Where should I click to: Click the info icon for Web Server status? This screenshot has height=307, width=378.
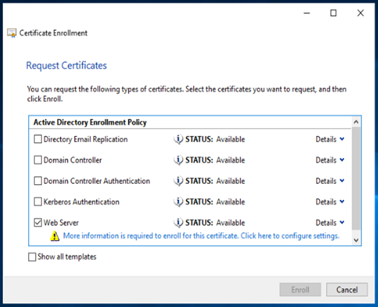(x=178, y=223)
